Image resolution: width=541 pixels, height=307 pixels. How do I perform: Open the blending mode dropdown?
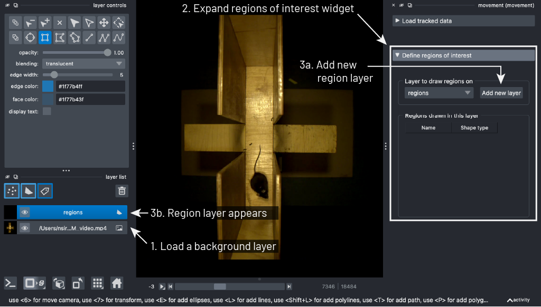pos(83,63)
